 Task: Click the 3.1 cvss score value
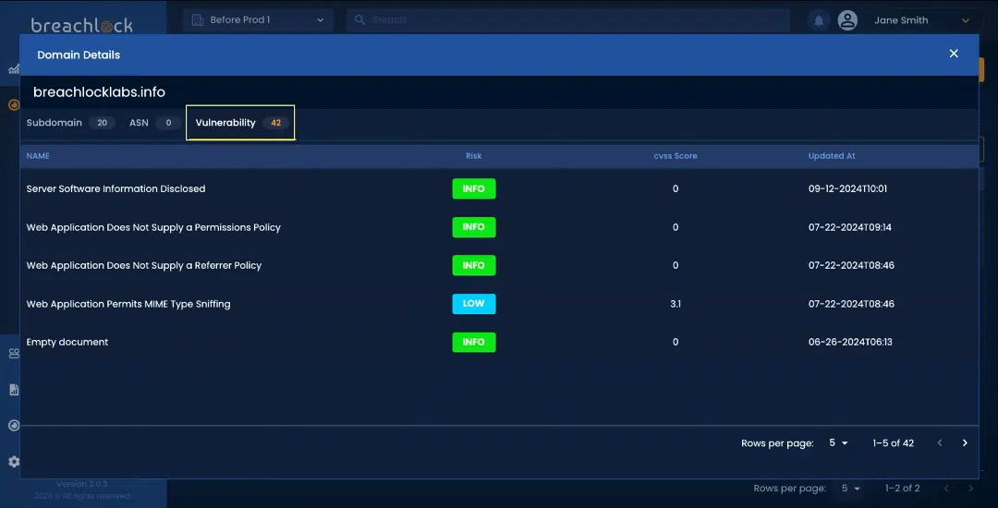click(x=675, y=304)
